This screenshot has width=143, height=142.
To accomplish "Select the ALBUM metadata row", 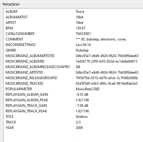I will [73, 12].
